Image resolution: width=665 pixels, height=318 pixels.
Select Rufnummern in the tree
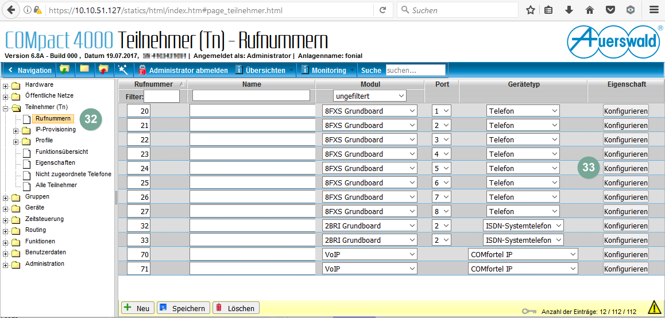pos(53,118)
